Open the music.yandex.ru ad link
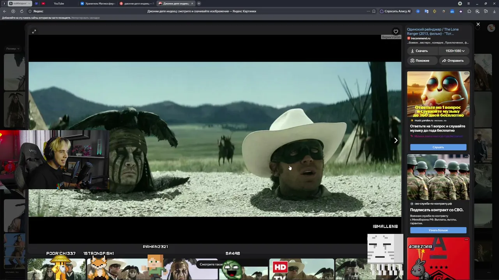Viewport: 499px width, 280px height. coord(424,121)
